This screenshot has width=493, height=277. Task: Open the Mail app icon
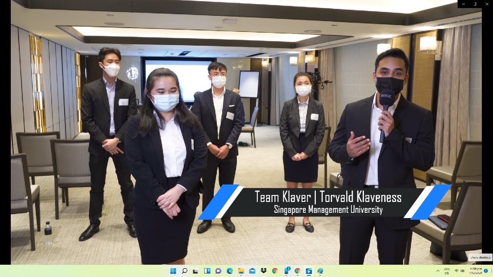pos(252,271)
